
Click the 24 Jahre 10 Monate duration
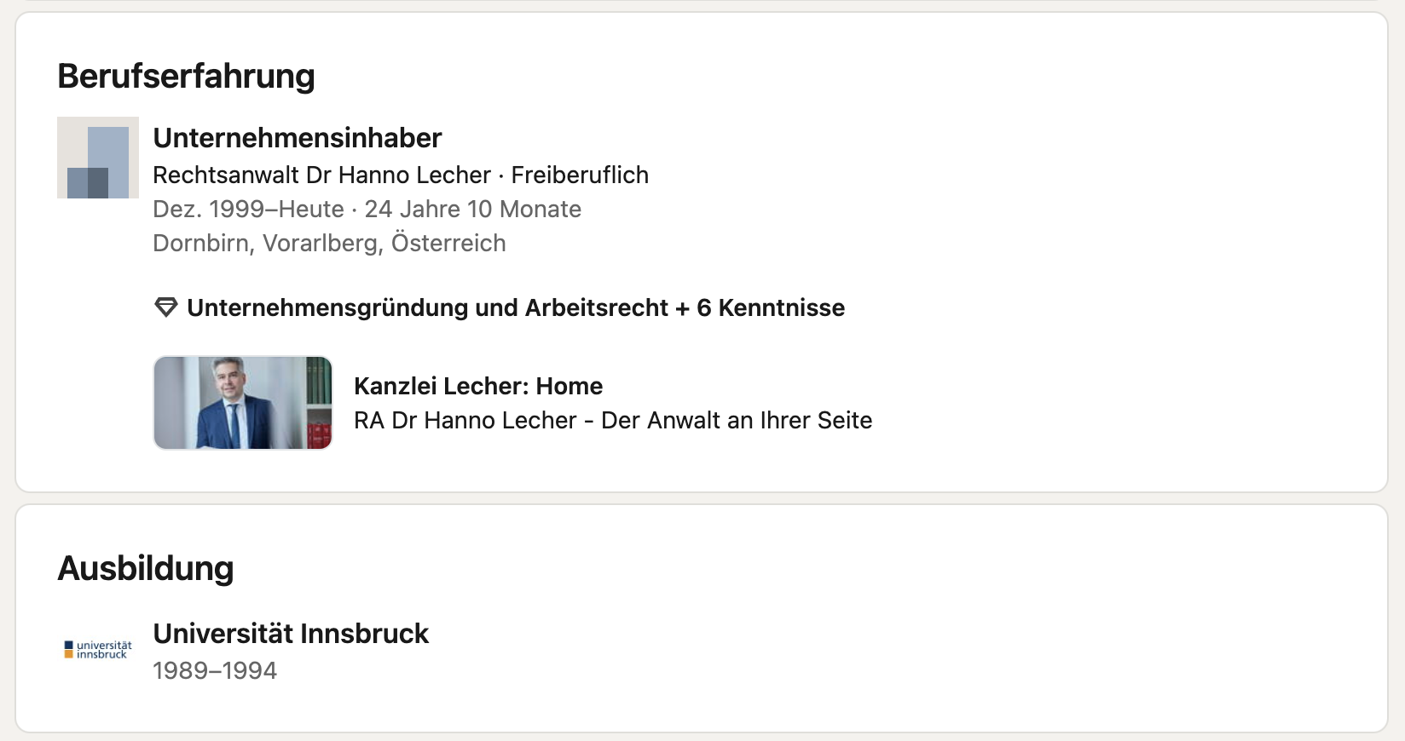pos(473,209)
